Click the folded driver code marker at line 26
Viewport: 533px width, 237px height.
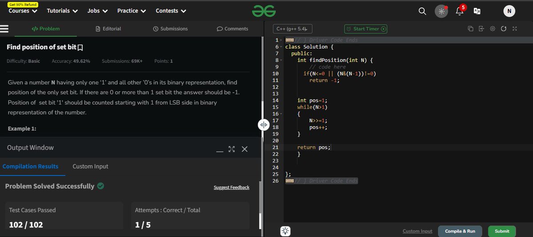click(x=289, y=181)
